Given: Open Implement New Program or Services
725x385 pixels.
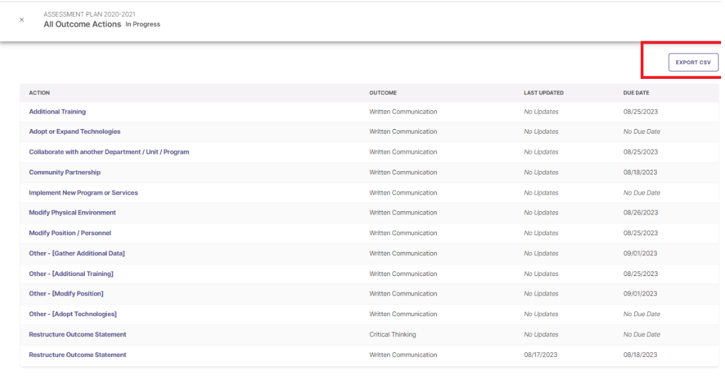Looking at the screenshot, I should tap(84, 192).
